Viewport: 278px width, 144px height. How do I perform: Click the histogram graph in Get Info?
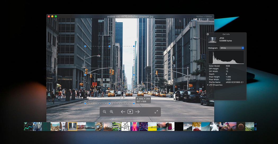226,57
